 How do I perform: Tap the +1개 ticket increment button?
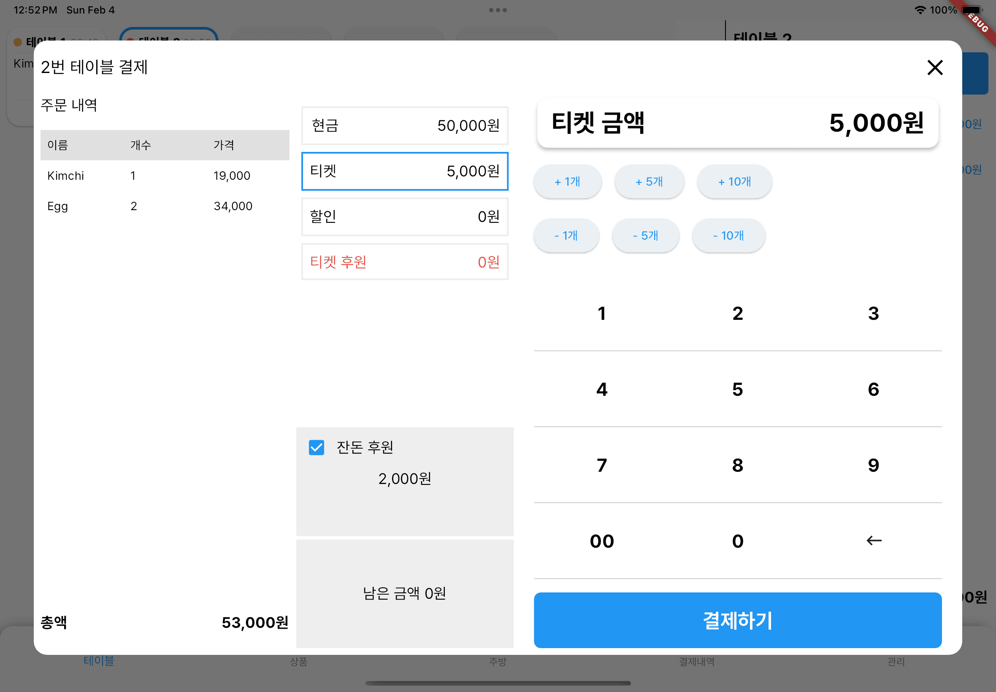click(x=567, y=182)
